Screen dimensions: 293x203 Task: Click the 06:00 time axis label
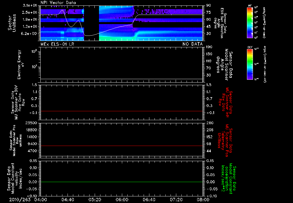(122, 200)
